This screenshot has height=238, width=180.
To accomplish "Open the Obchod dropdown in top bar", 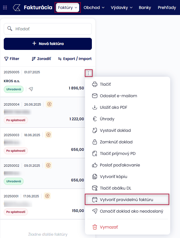I will point(94,8).
